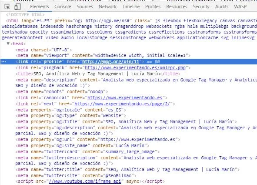Select the Network tab
The width and height of the screenshot is (257, 185).
107,7
